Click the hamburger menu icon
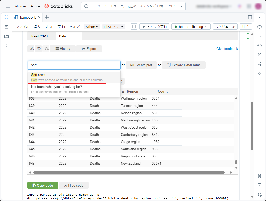 (8, 6)
